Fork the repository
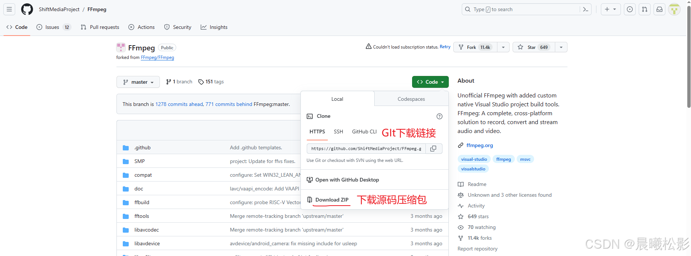This screenshot has height=256, width=691. tap(475, 47)
